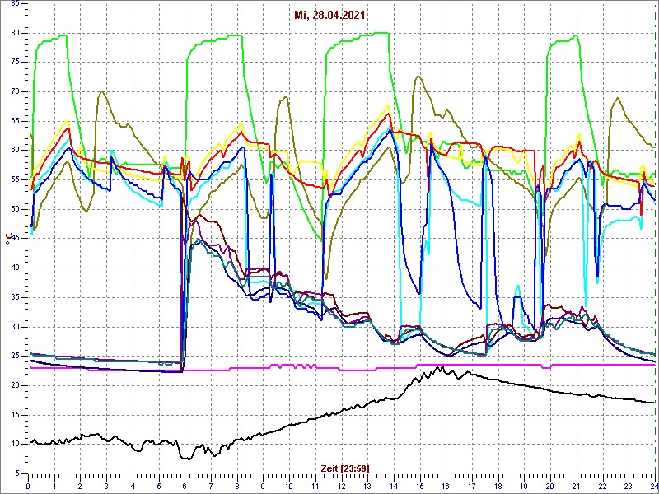Click hour 24 on the time axis

[653, 486]
